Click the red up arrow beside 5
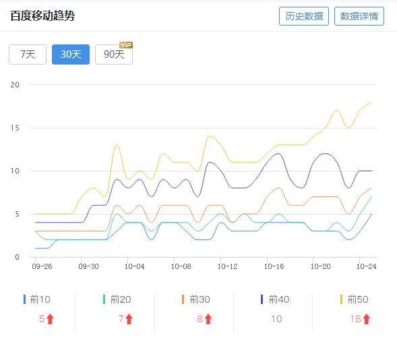The width and height of the screenshot is (397, 339). click(50, 319)
